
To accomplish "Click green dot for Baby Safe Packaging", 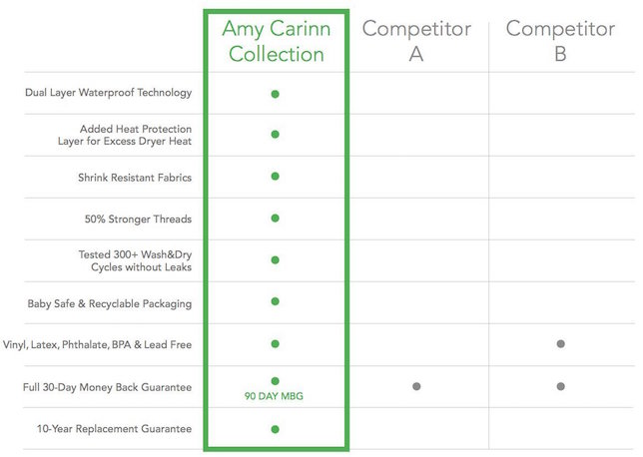I will pos(276,301).
